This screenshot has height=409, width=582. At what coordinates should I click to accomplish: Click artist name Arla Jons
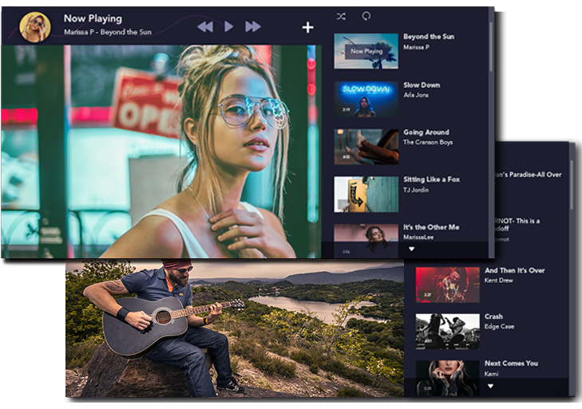point(416,95)
